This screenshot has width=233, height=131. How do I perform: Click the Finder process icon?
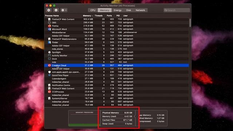(50, 42)
